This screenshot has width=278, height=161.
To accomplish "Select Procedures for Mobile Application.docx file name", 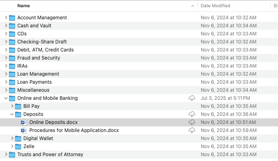I will (74, 130).
